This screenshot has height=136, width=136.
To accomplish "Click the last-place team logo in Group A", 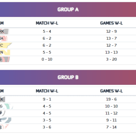I will click(5, 59).
